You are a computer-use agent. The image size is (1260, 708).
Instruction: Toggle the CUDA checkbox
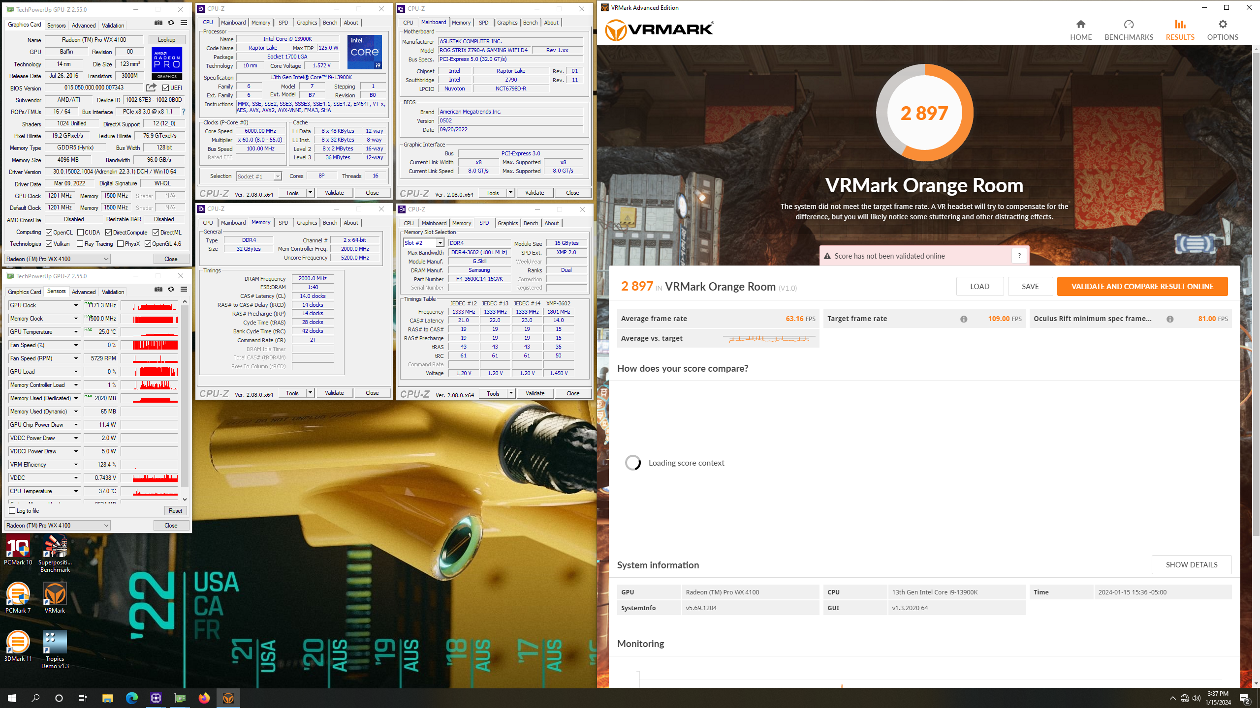pyautogui.click(x=80, y=233)
